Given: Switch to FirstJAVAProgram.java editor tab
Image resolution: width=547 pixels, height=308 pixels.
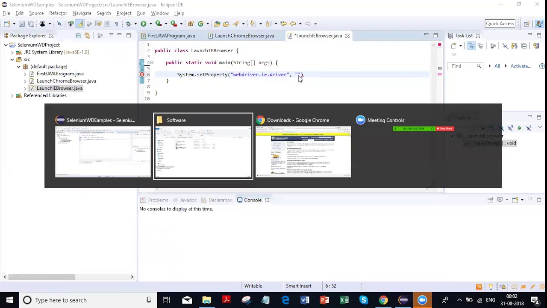Looking at the screenshot, I should point(171,36).
